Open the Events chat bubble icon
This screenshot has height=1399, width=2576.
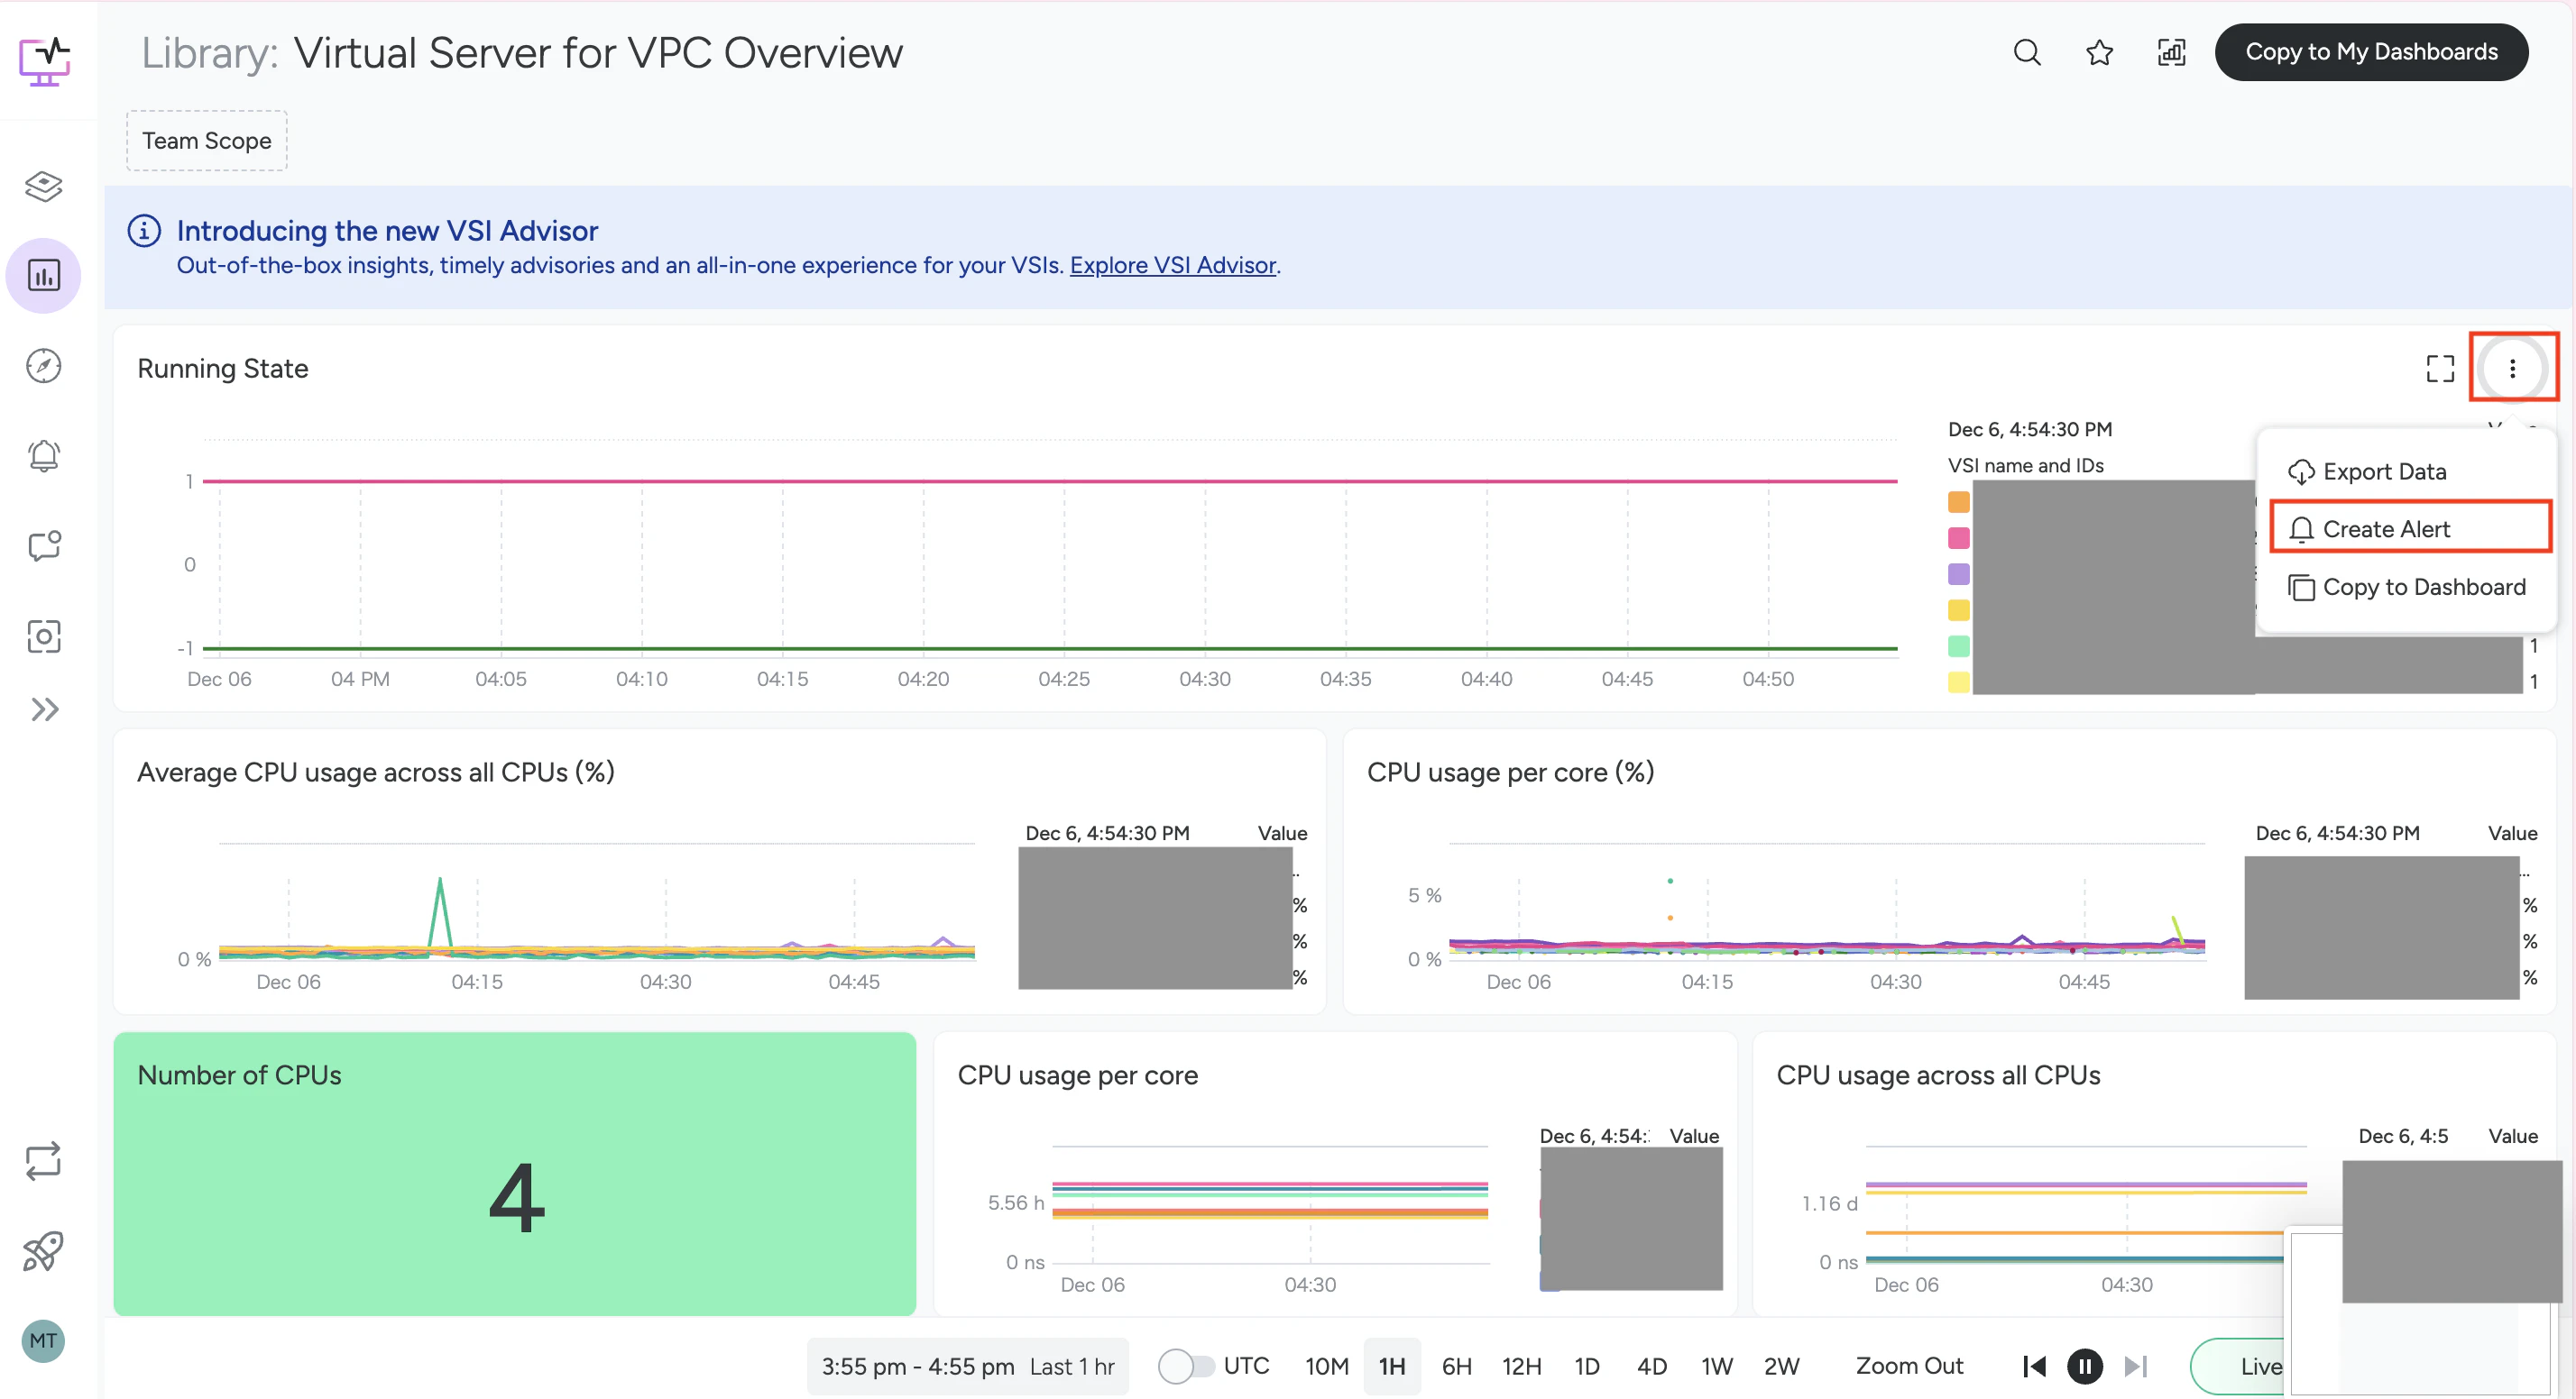point(44,545)
